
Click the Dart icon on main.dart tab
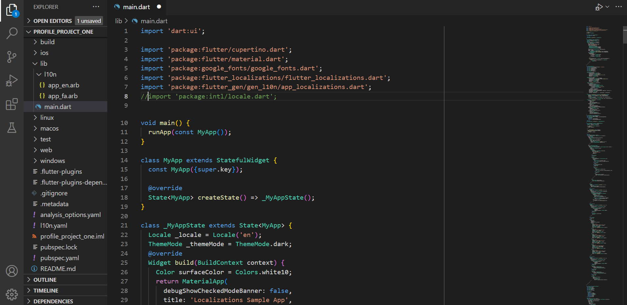click(x=117, y=7)
